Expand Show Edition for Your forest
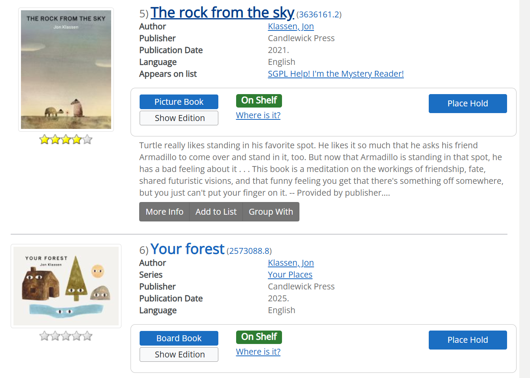Image resolution: width=530 pixels, height=378 pixels. click(179, 354)
